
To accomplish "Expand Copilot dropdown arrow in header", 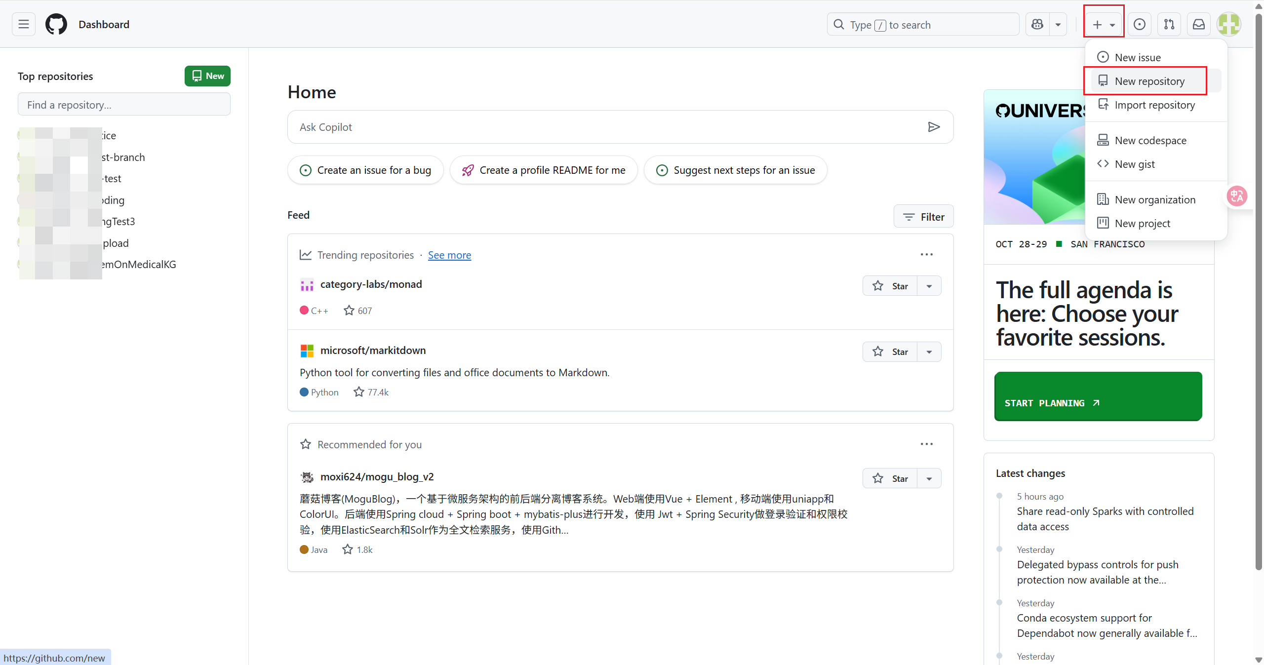I will 1058,24.
